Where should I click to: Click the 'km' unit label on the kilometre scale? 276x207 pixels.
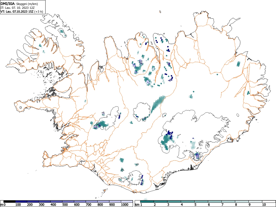click(137, 205)
